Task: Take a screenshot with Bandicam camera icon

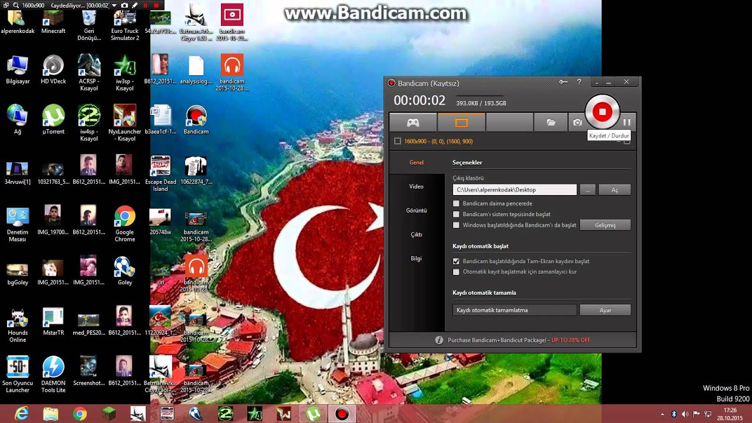Action: point(578,122)
